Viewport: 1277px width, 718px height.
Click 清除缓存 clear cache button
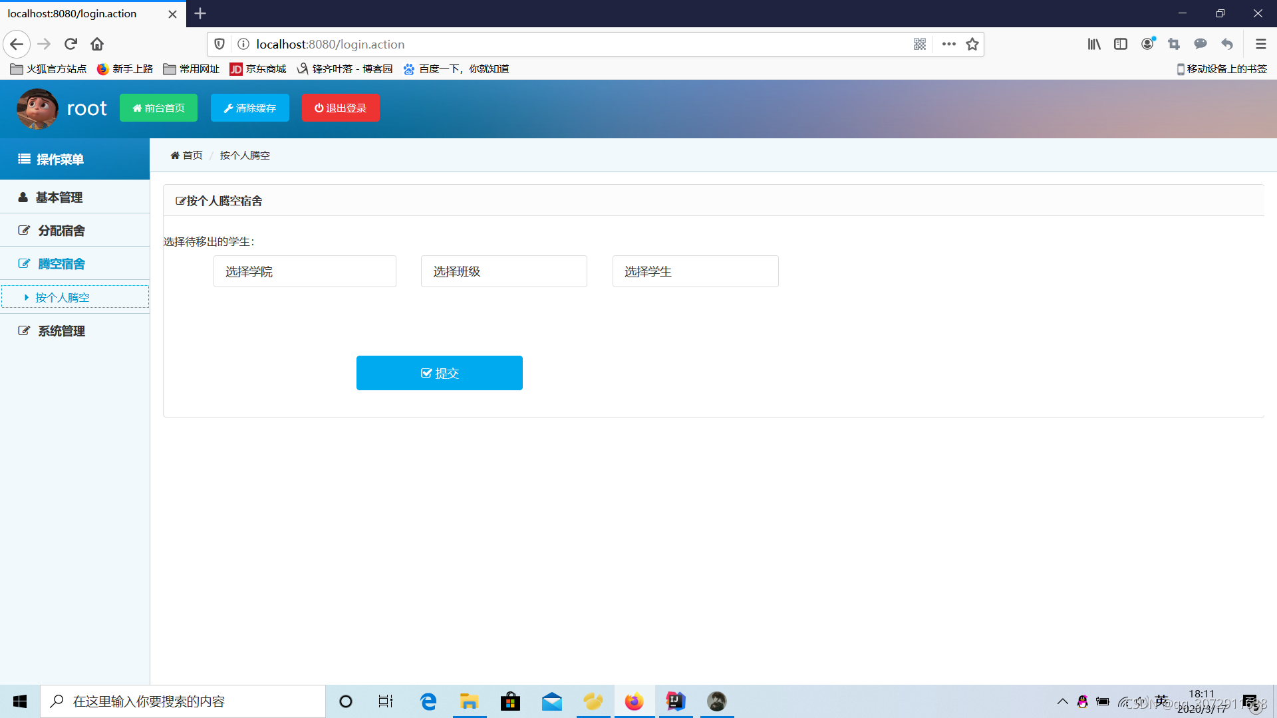[249, 108]
